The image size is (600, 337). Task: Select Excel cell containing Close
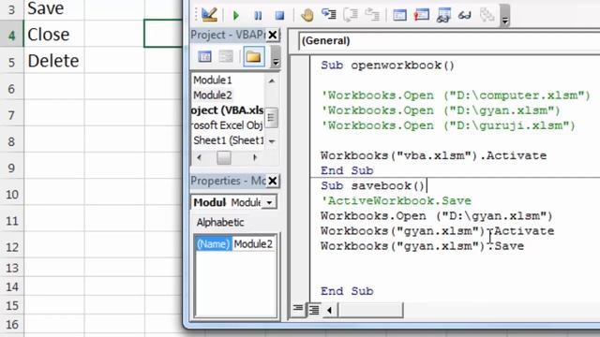click(54, 35)
